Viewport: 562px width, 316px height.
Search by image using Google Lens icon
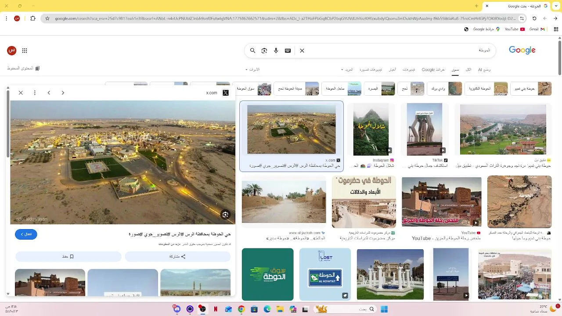point(264,50)
